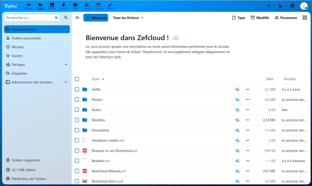312x186 pixels.
Task: Share Nextcloud Manual.pdf via share icon
Action: point(237,171)
